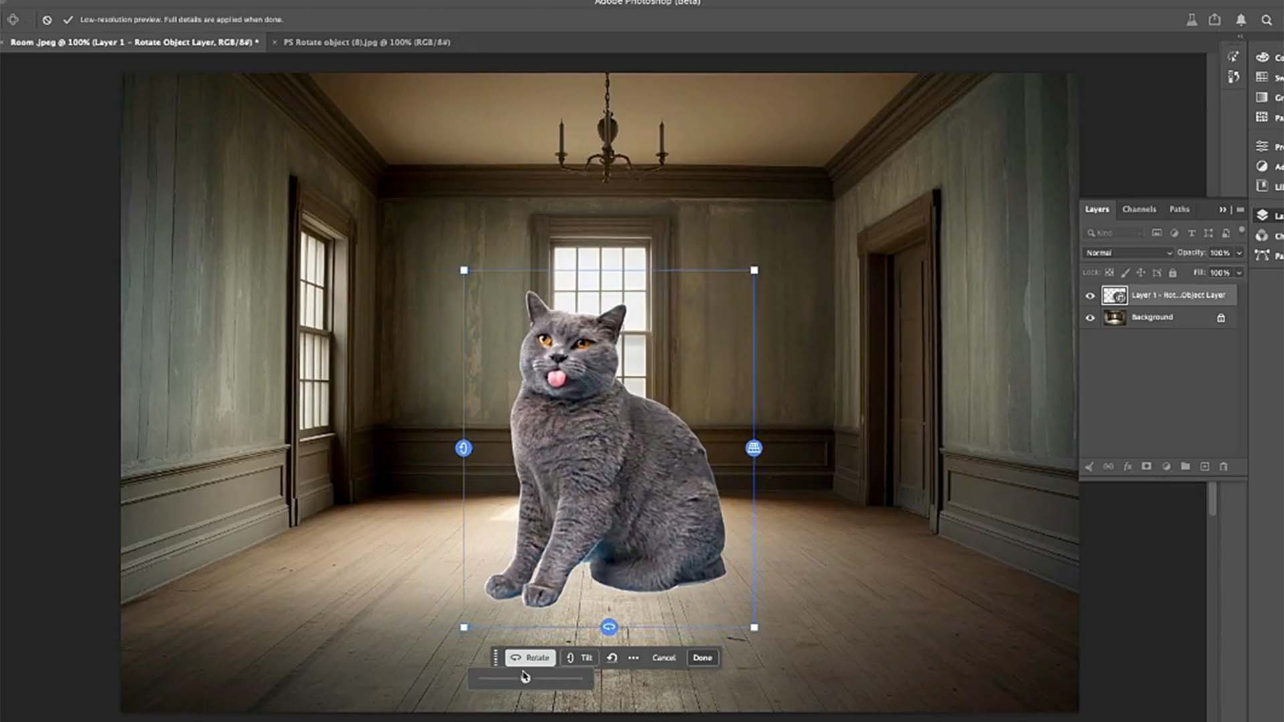Click the cancel circle icon in options bar

click(x=47, y=20)
